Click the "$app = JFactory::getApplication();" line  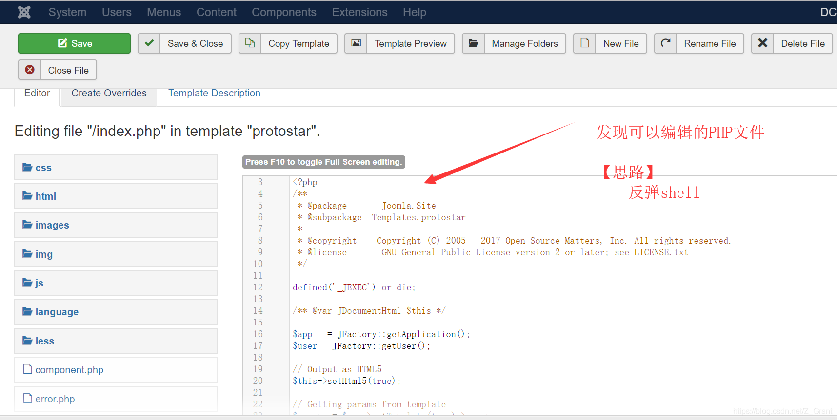coord(381,334)
